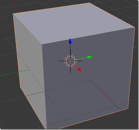Select the orange origin dot of the cube
The width and height of the screenshot is (139, 130).
point(70,61)
